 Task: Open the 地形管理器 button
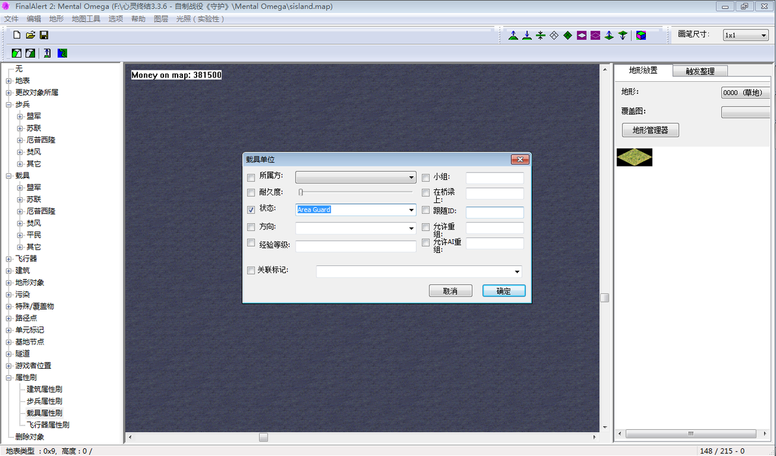point(650,130)
